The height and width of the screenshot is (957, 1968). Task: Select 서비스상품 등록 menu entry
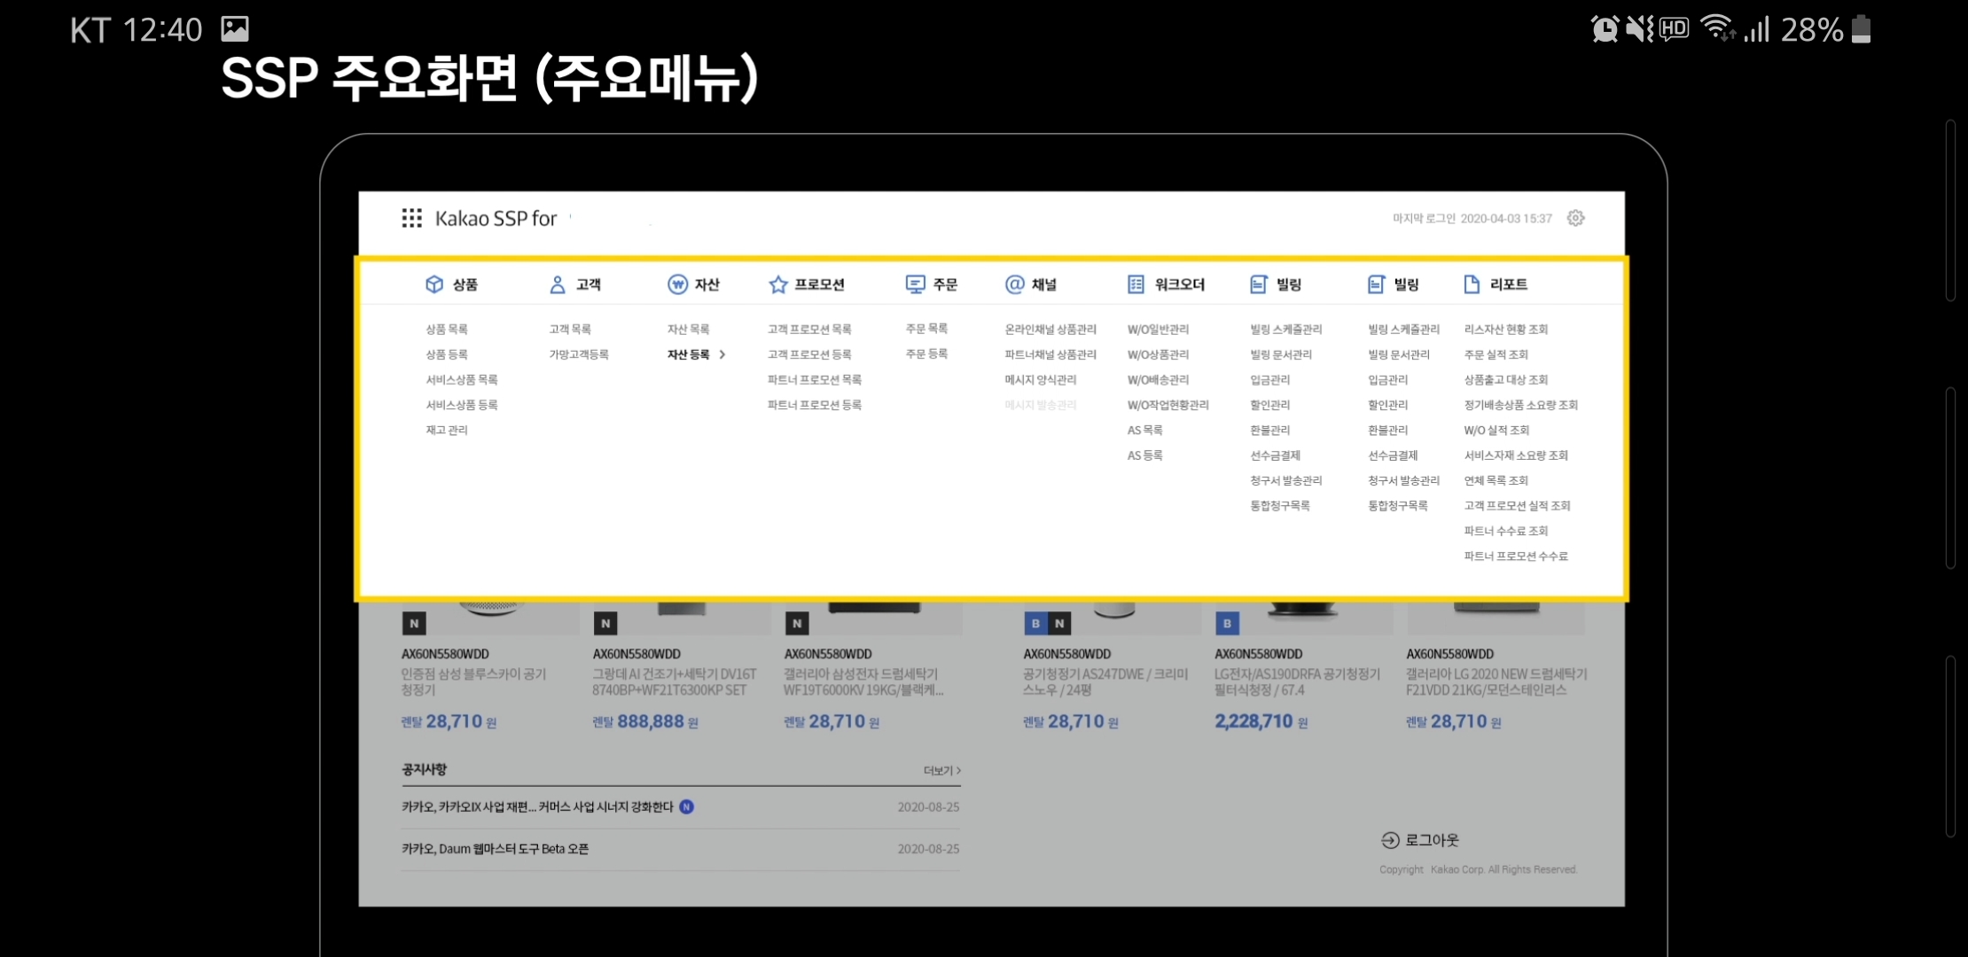click(x=462, y=405)
